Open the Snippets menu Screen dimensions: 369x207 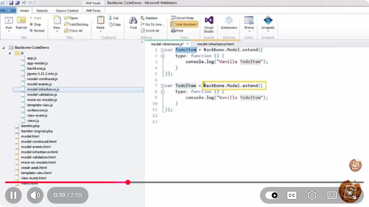(268, 24)
